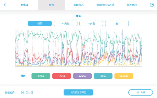Toggle the red Theta legend swatch
This screenshot has height=98, width=157.
(x=61, y=76)
